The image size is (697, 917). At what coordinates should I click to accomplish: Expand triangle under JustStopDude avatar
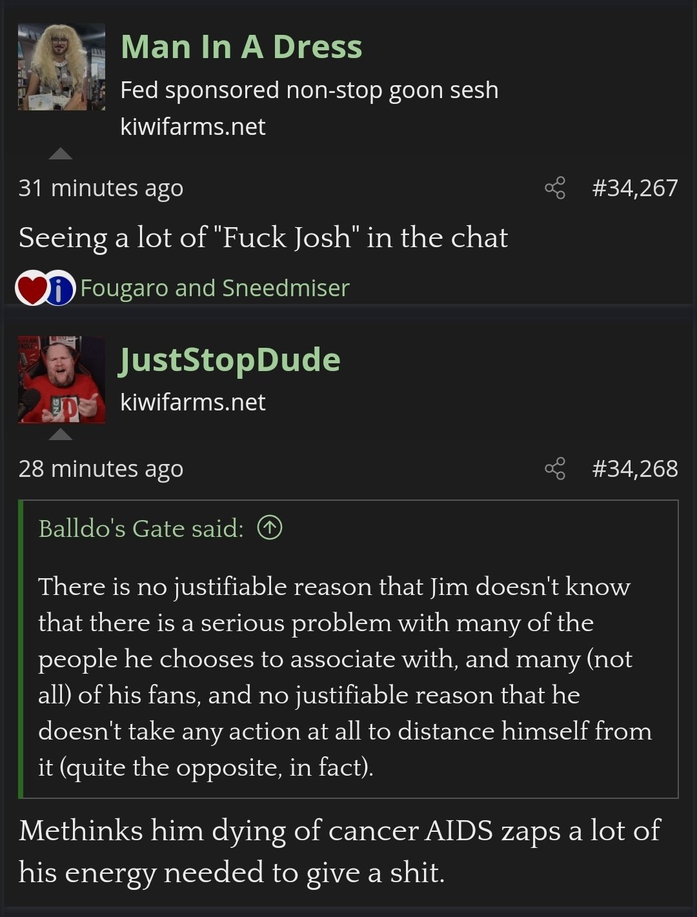(61, 434)
